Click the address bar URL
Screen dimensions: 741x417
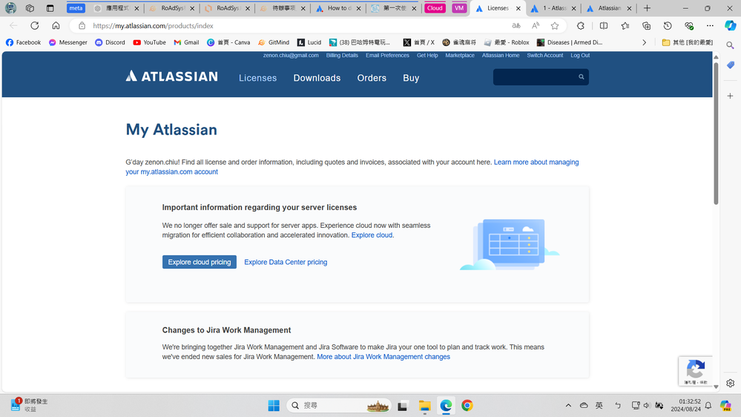pos(153,25)
